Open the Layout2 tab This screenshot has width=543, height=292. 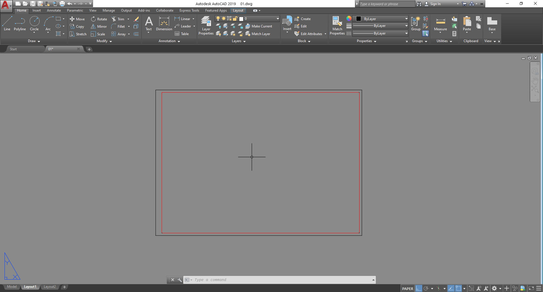pos(50,287)
